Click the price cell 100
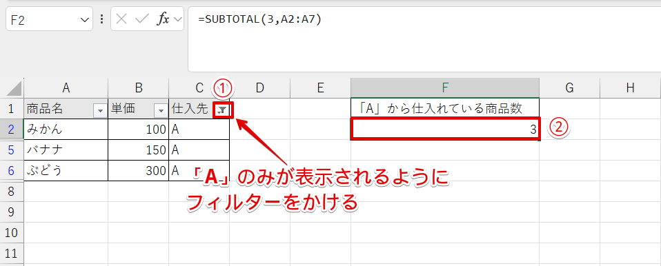 tap(138, 130)
